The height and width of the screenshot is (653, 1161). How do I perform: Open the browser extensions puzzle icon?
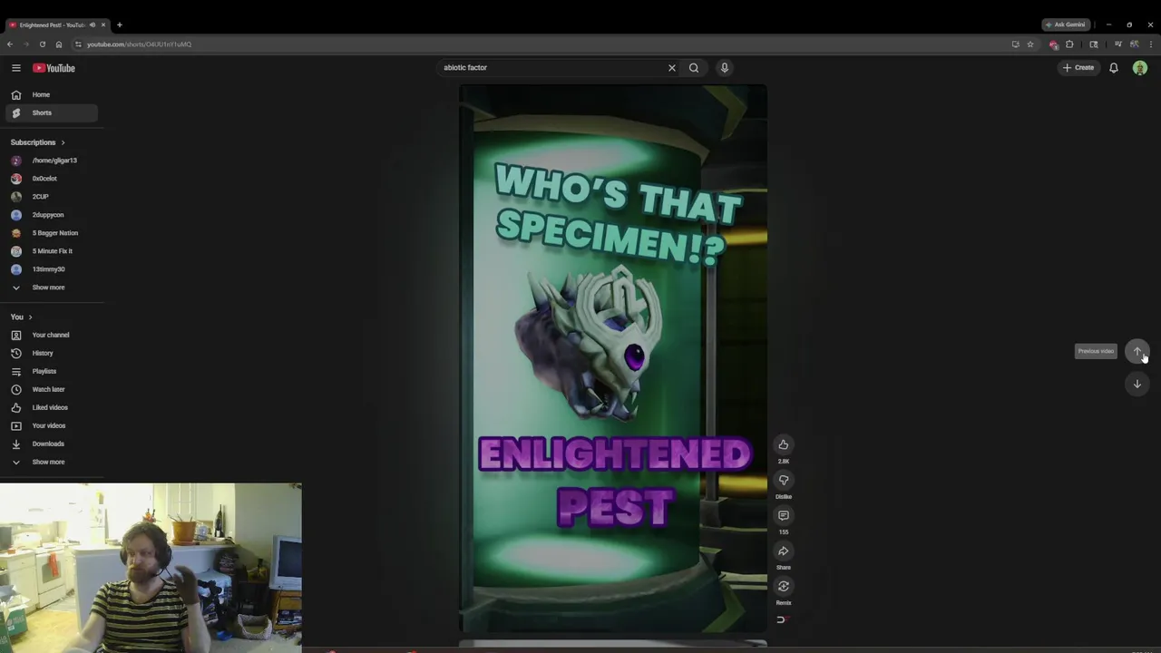pyautogui.click(x=1069, y=44)
